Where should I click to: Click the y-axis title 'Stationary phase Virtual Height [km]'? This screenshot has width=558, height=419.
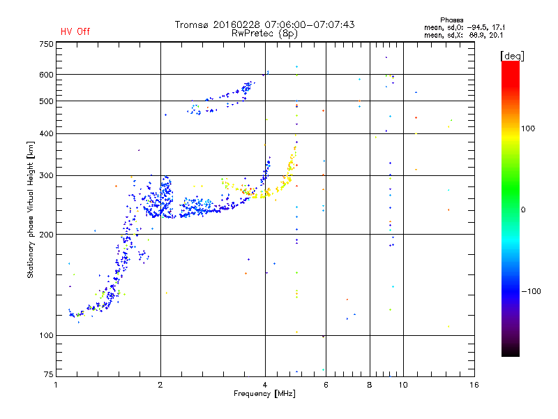[30, 210]
